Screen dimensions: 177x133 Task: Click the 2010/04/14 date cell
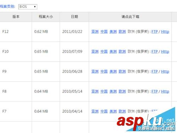coord(74,111)
